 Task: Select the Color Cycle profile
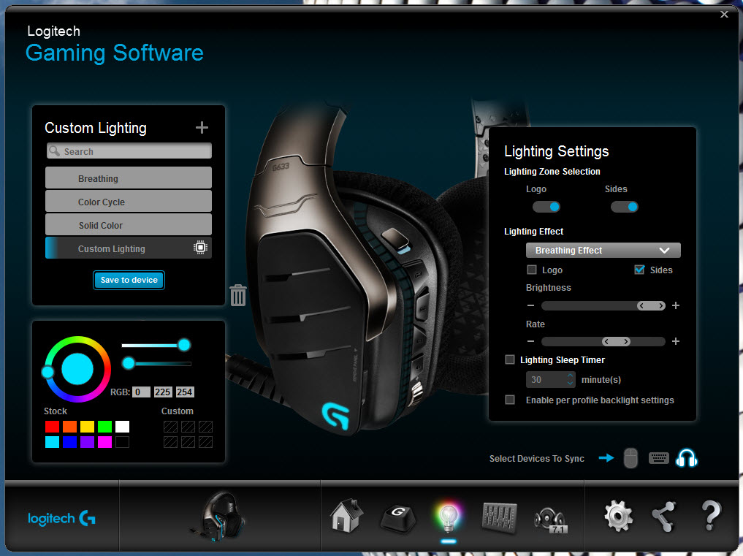129,201
